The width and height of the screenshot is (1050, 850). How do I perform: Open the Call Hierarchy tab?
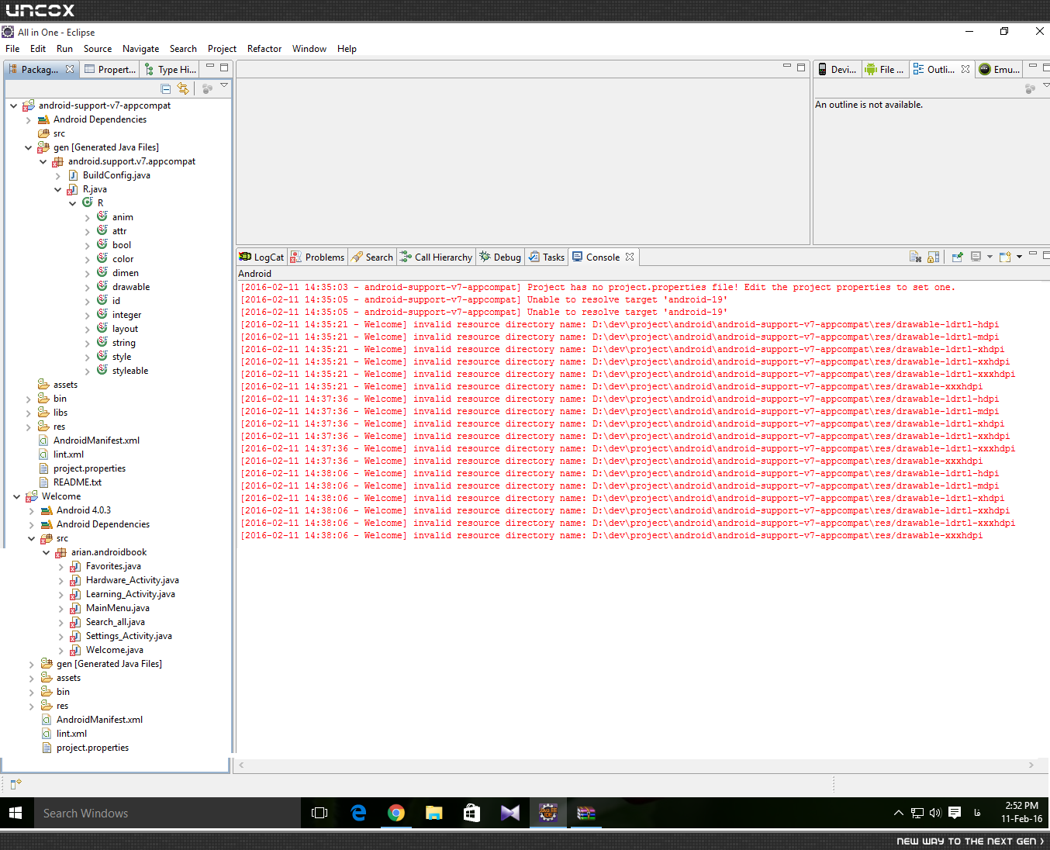(436, 257)
